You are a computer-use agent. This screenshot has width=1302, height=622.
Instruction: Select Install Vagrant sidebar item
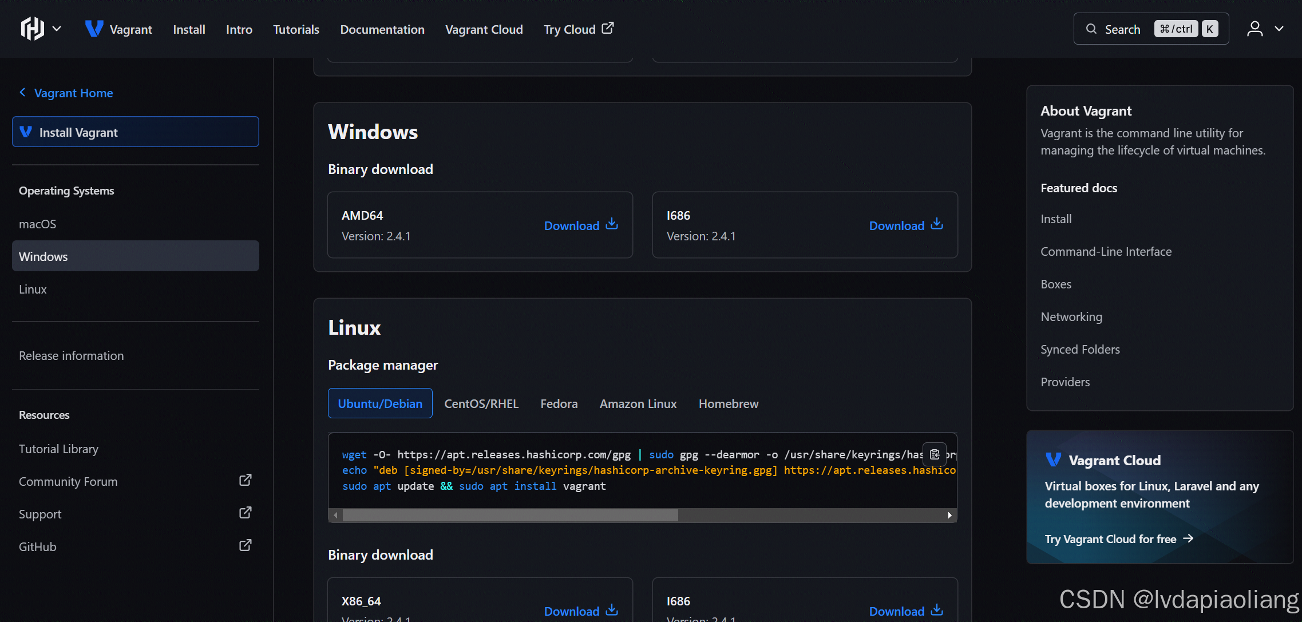coord(136,132)
